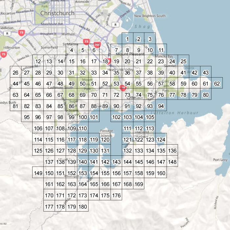Click grid cell 11
Image resolution: width=230 pixels, height=230 pixels.
[161, 49]
